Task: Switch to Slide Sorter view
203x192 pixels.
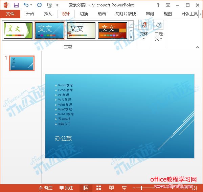Action: click(x=99, y=188)
